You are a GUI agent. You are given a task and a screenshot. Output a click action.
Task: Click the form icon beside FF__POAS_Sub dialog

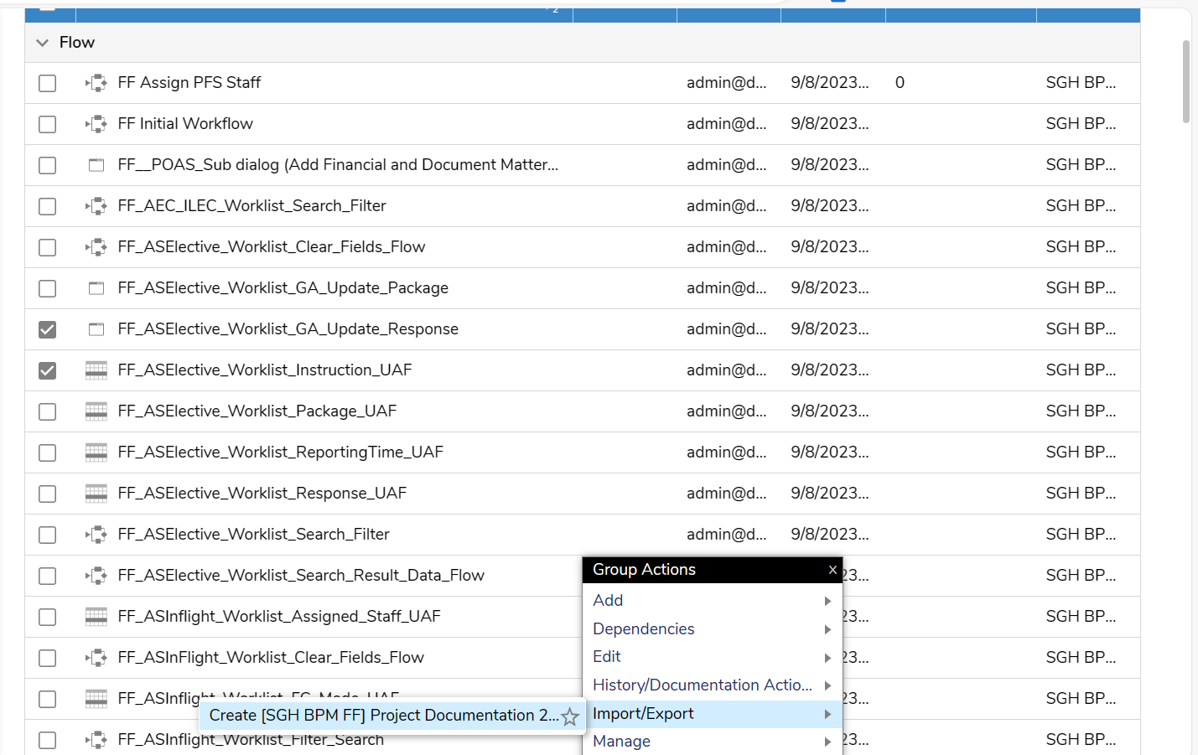tap(96, 165)
